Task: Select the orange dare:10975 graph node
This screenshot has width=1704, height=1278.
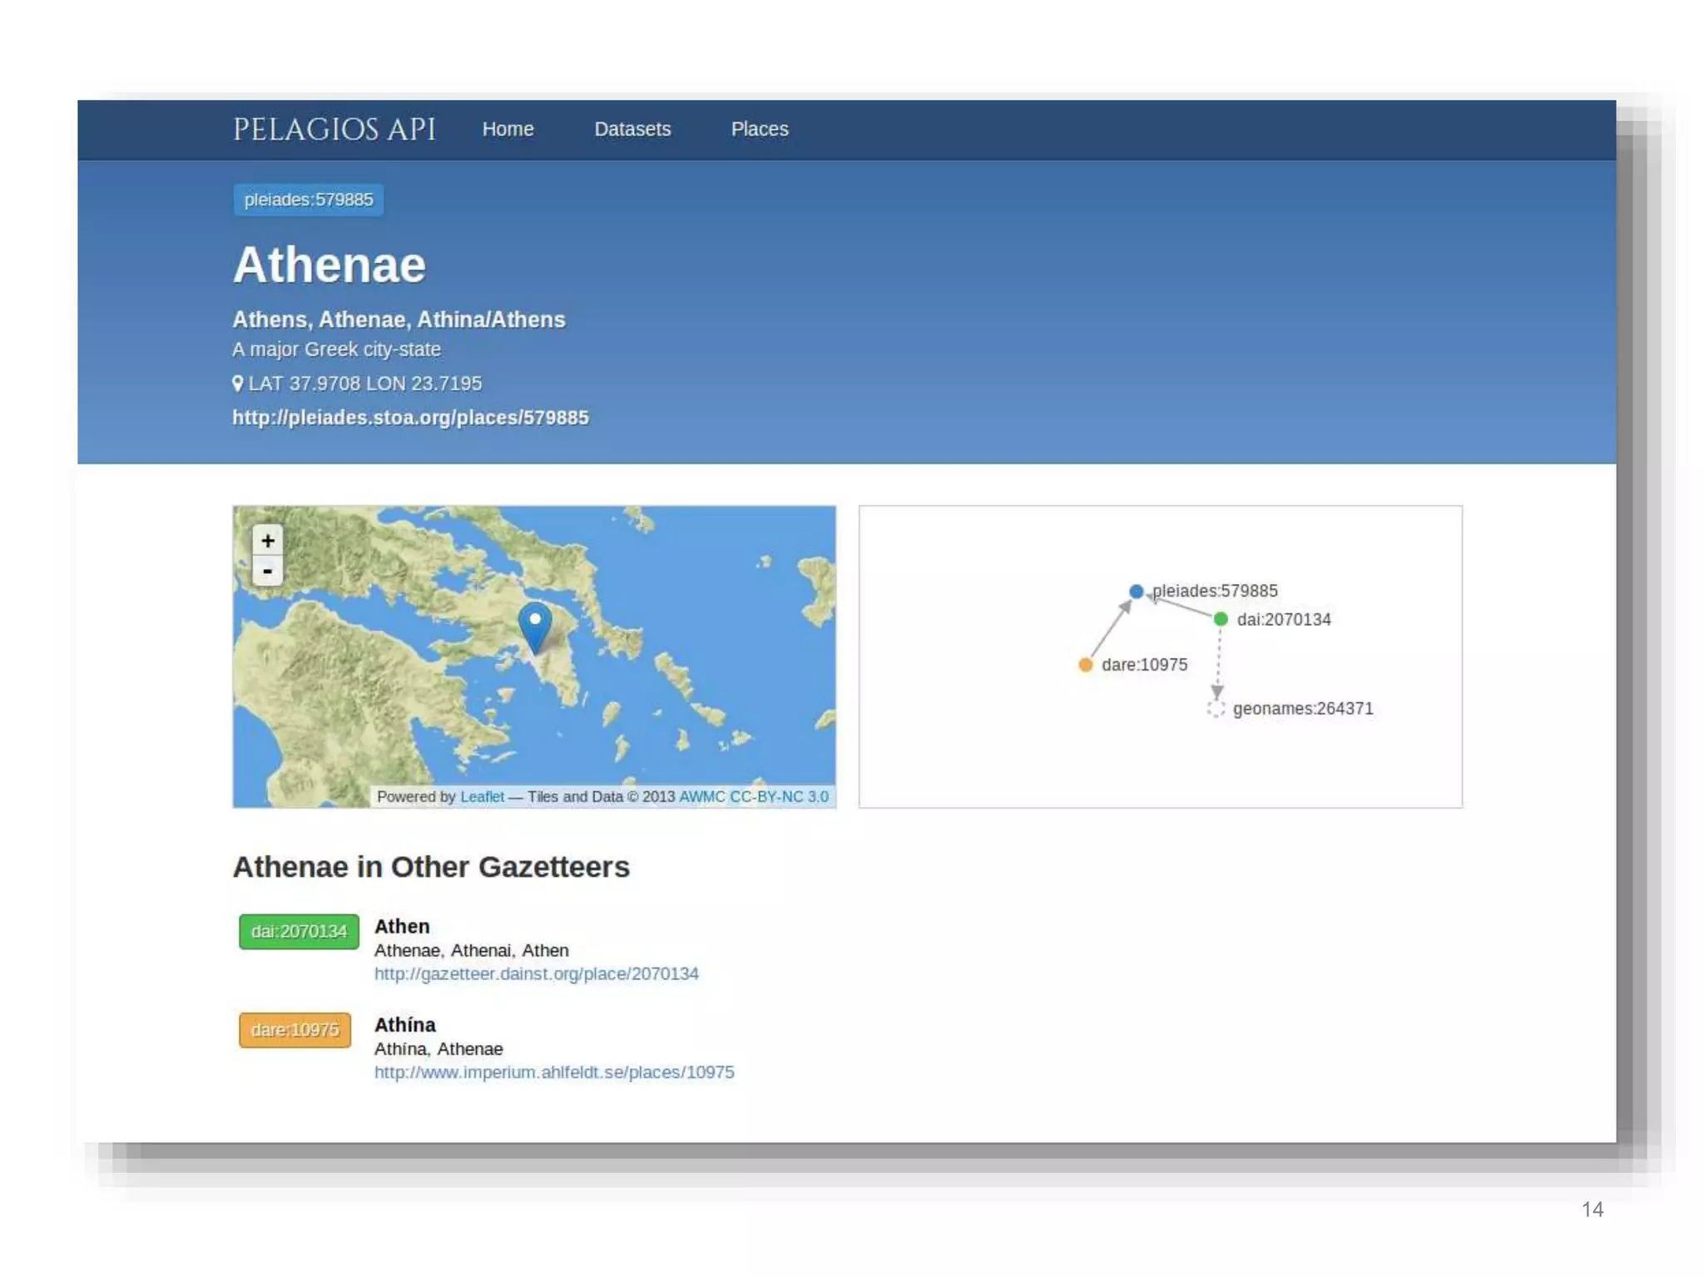Action: (1085, 665)
